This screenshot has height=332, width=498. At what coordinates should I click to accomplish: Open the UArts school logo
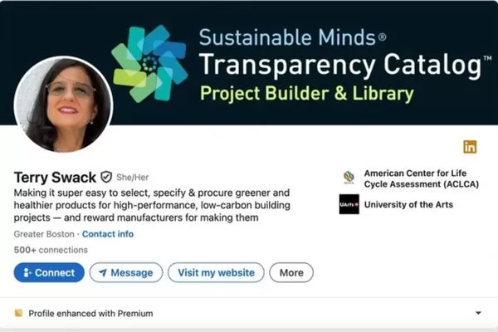(349, 204)
